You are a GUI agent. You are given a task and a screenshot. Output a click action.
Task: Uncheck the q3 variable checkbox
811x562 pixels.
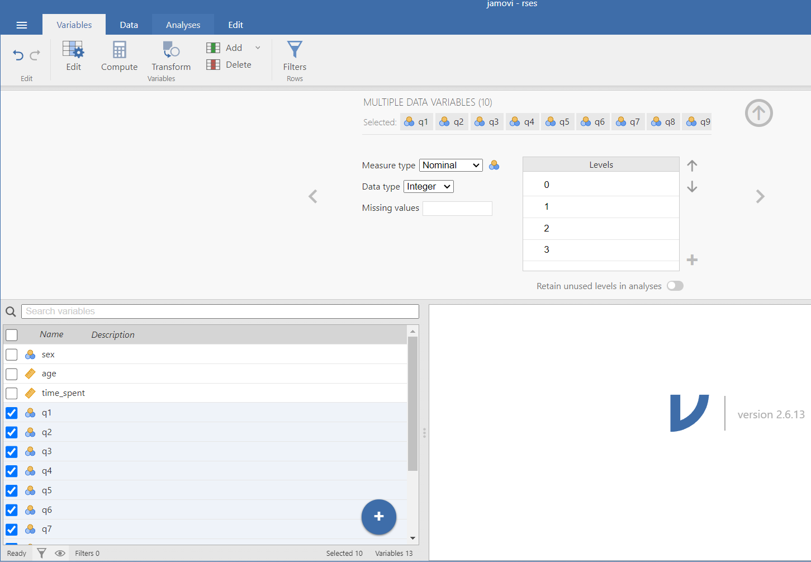click(x=12, y=452)
